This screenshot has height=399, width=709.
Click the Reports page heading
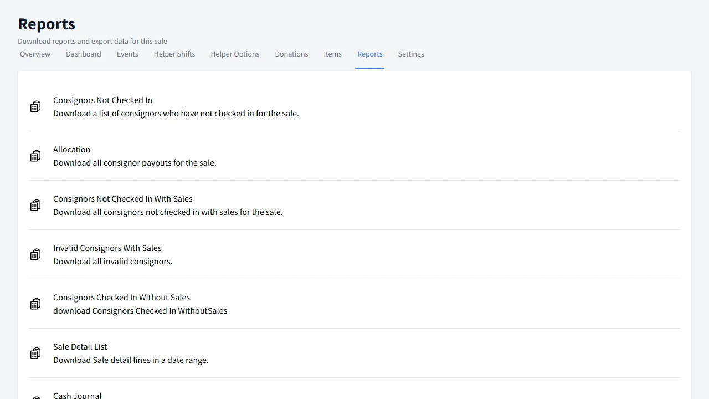tap(46, 24)
